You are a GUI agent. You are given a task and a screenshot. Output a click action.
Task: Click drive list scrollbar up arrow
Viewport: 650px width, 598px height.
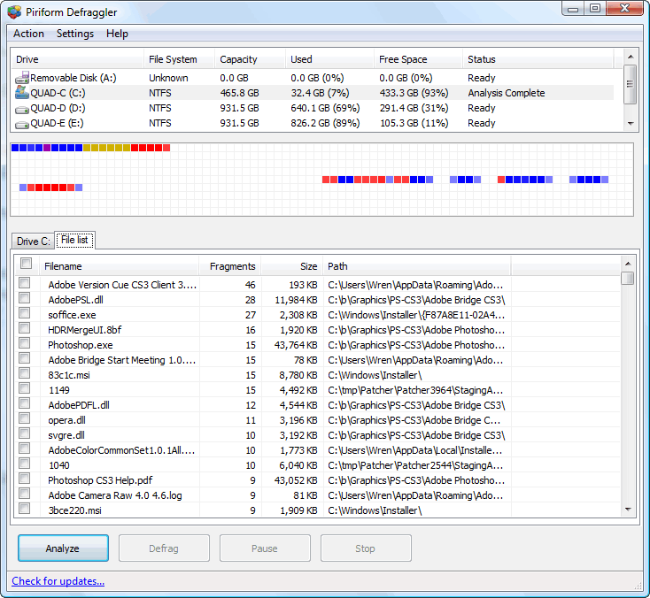pos(631,57)
